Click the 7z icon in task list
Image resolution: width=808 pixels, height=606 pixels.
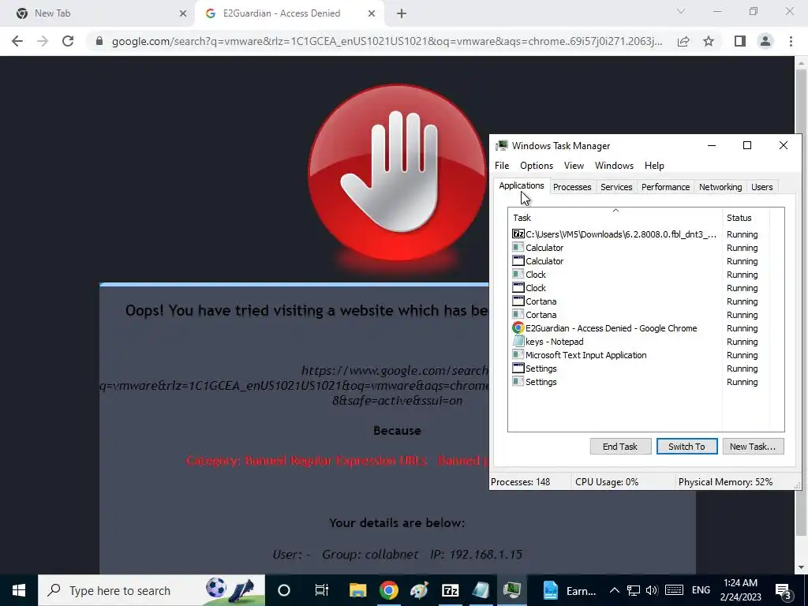pos(518,234)
